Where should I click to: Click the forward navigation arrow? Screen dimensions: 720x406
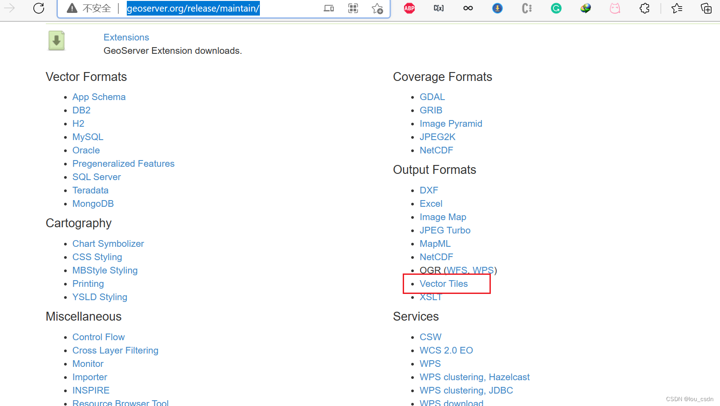coord(9,8)
